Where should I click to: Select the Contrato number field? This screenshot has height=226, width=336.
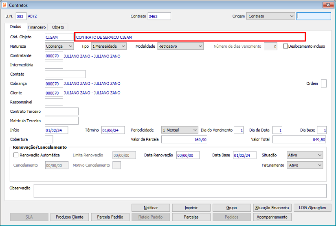tap(159, 16)
